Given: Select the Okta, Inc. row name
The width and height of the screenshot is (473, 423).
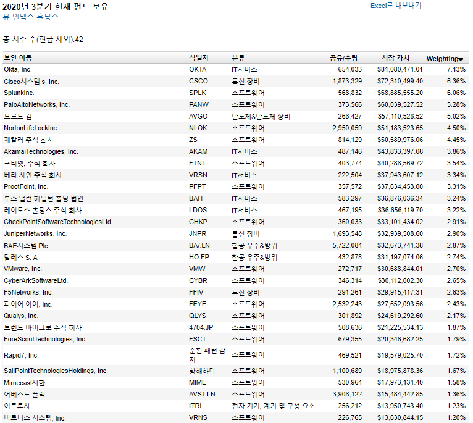Looking at the screenshot, I should [18, 69].
